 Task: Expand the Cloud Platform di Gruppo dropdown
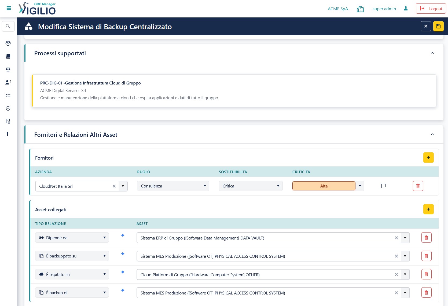coord(405,275)
